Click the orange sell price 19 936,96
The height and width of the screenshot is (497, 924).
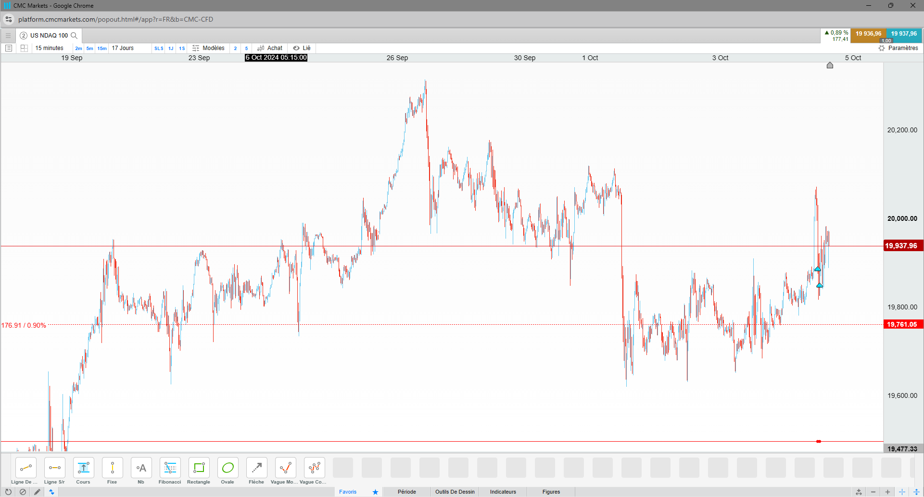(868, 34)
